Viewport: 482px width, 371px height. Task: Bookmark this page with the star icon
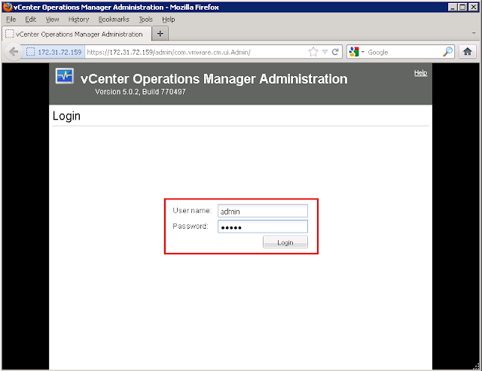click(x=313, y=52)
